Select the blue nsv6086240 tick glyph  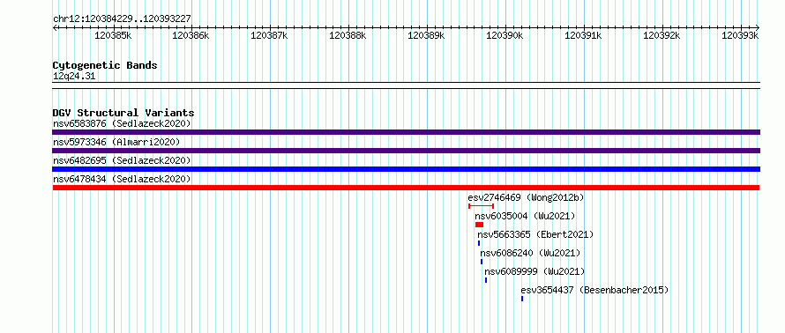(482, 262)
